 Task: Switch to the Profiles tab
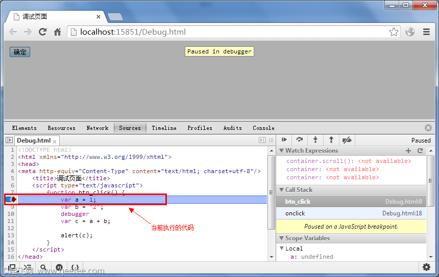coord(200,128)
